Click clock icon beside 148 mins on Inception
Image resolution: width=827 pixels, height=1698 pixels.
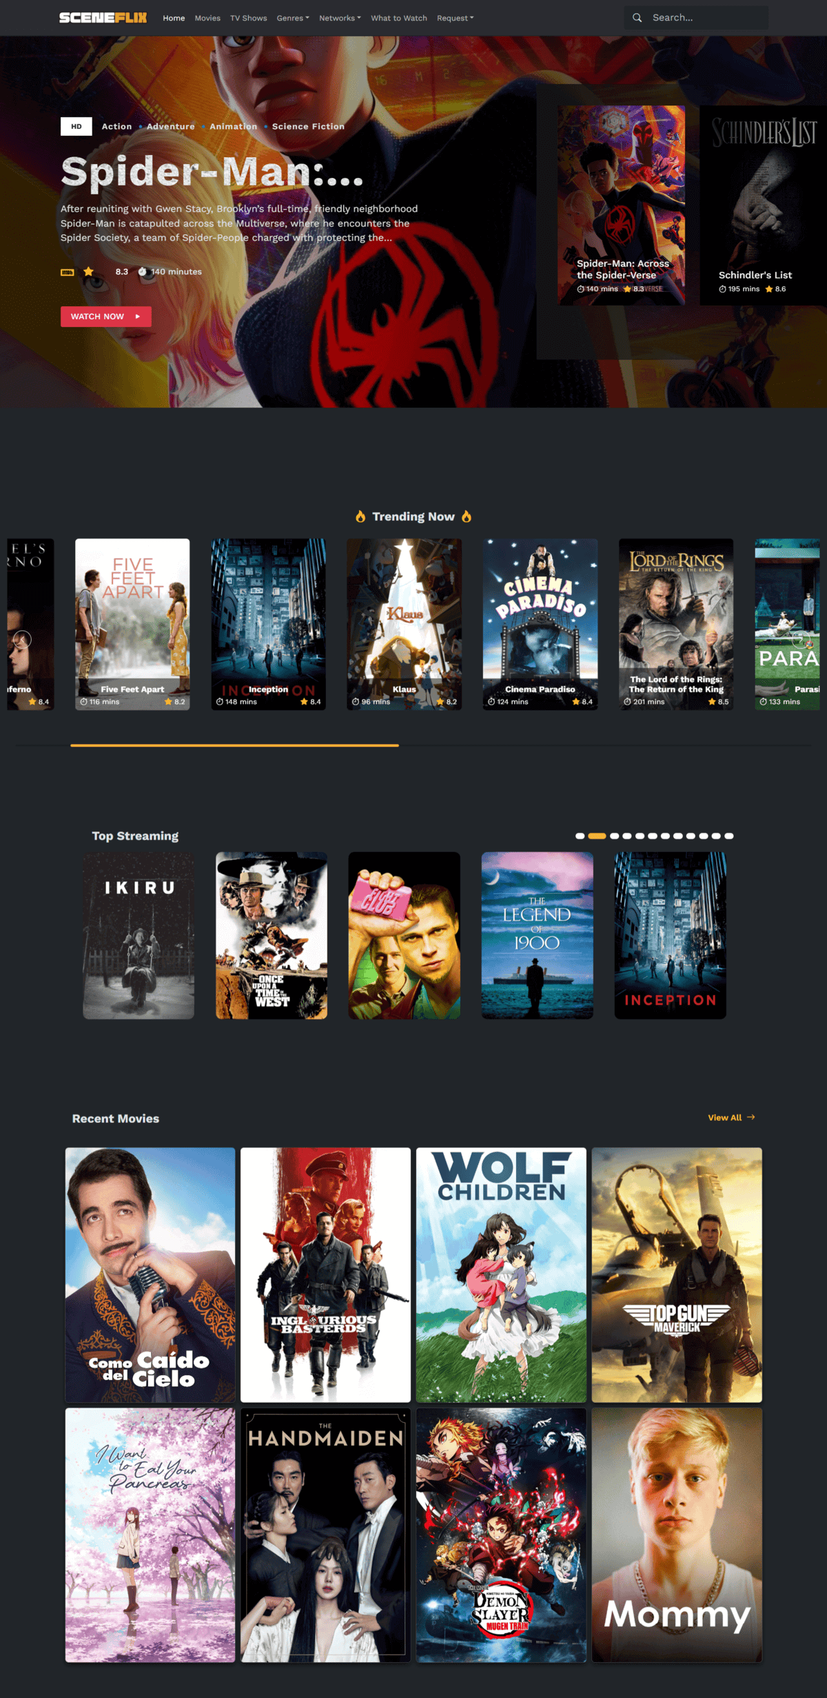click(219, 702)
